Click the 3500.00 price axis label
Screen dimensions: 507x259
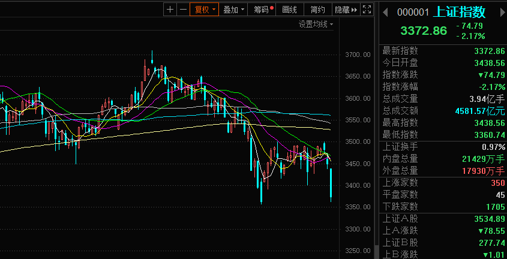pyautogui.click(x=357, y=142)
